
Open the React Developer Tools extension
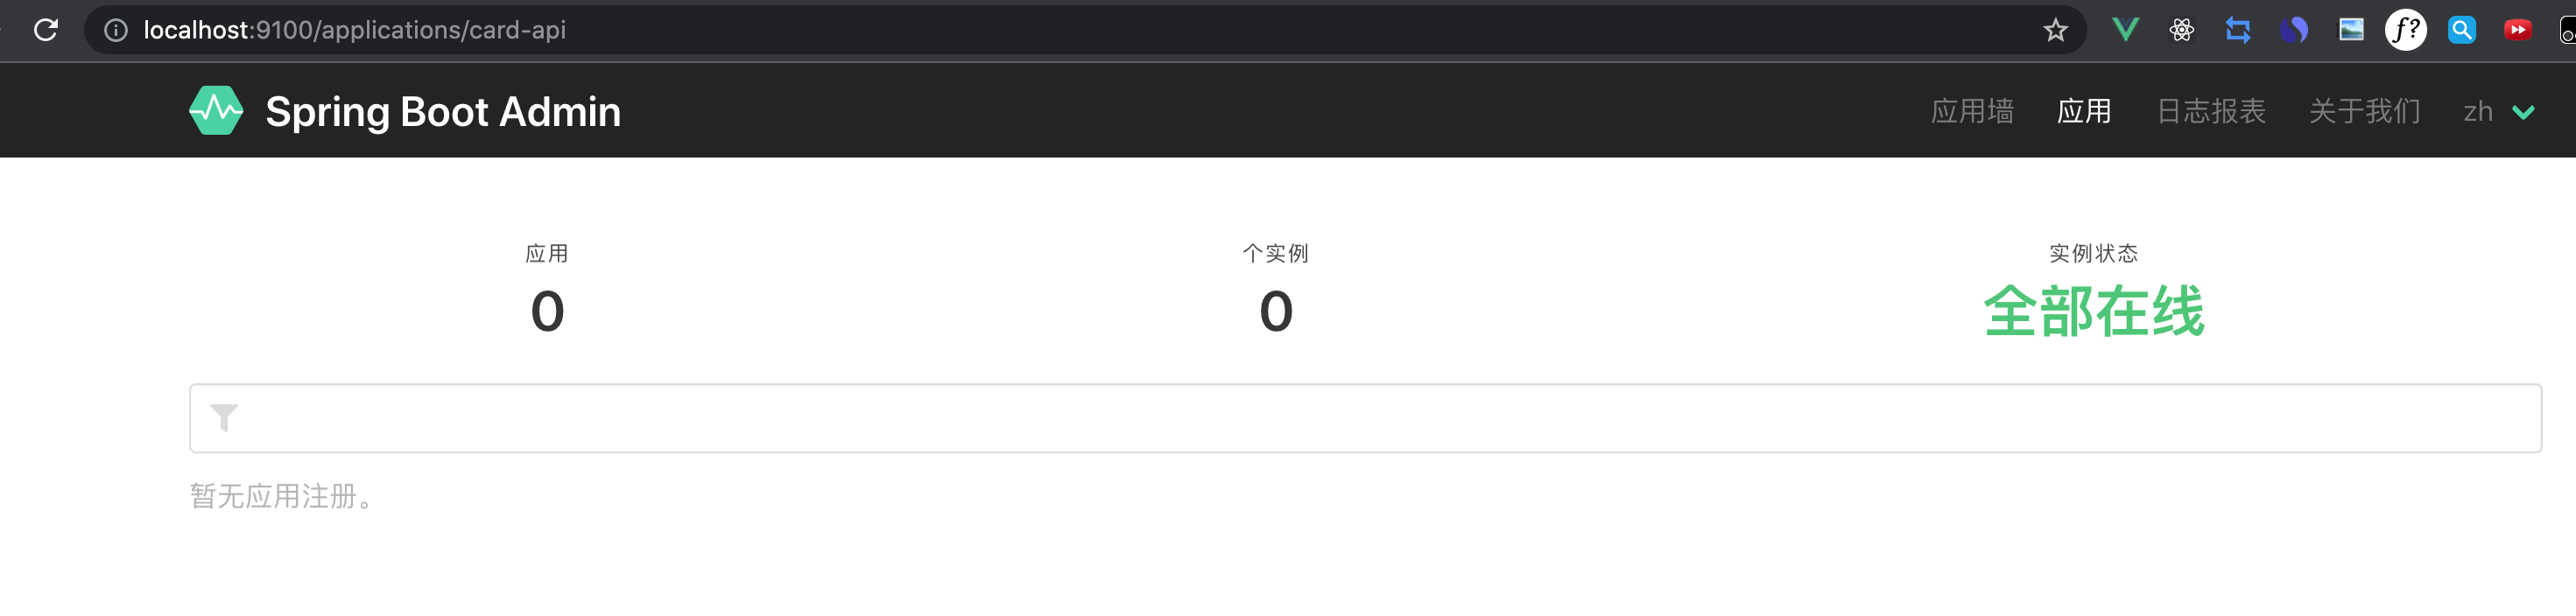click(2182, 29)
